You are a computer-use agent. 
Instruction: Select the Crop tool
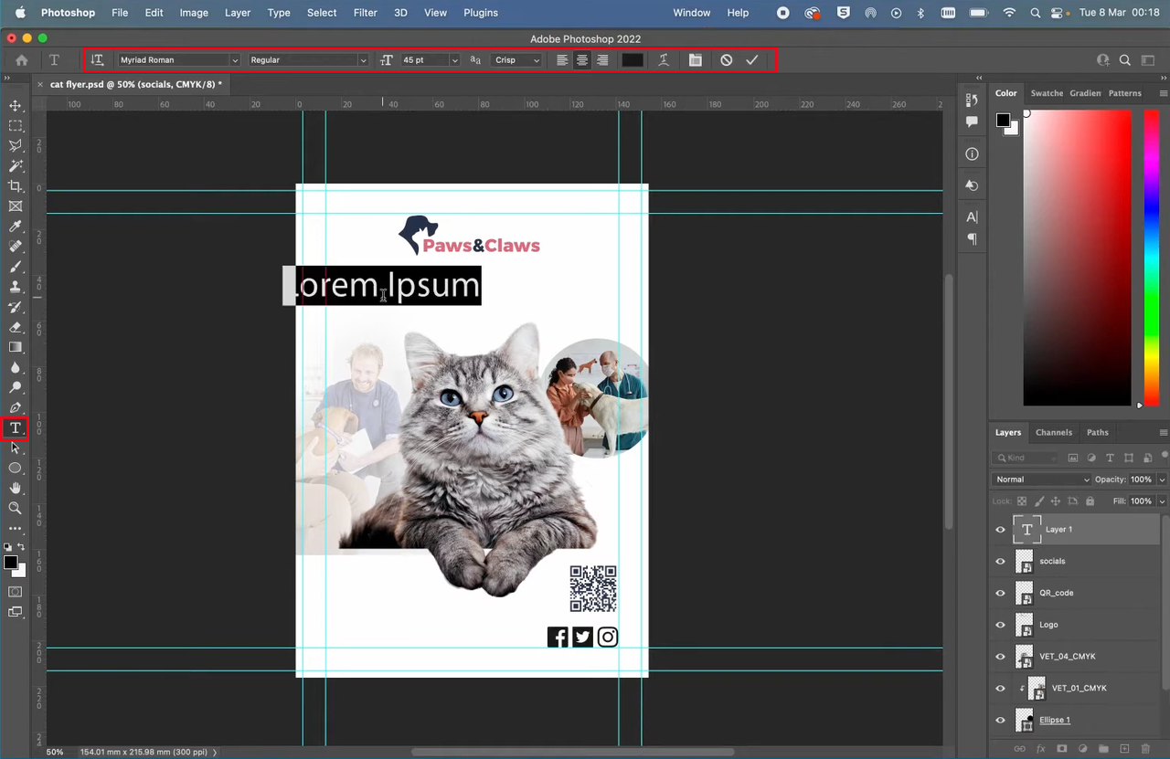(x=15, y=185)
